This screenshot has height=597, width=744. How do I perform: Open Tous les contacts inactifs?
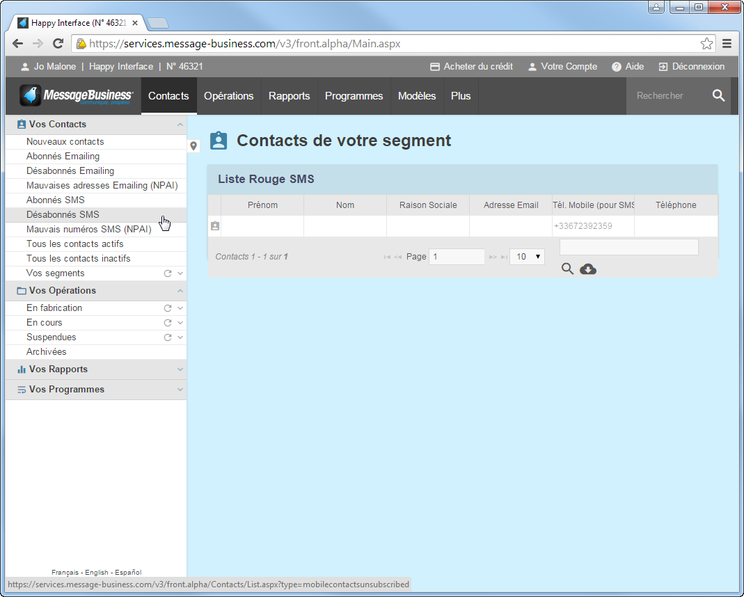pyautogui.click(x=96, y=259)
